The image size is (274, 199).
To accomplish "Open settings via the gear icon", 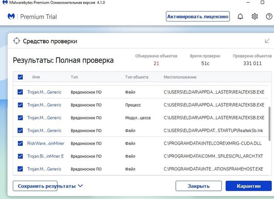I will pyautogui.click(x=255, y=16).
